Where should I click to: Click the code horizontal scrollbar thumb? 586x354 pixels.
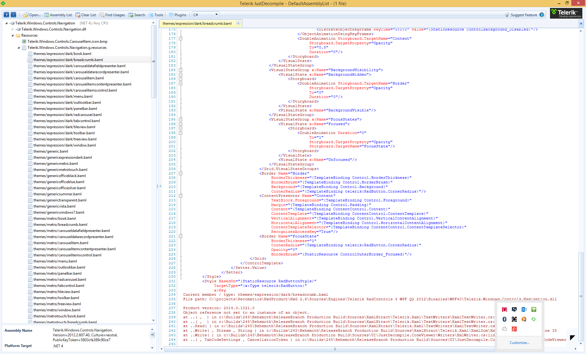(x=335, y=349)
